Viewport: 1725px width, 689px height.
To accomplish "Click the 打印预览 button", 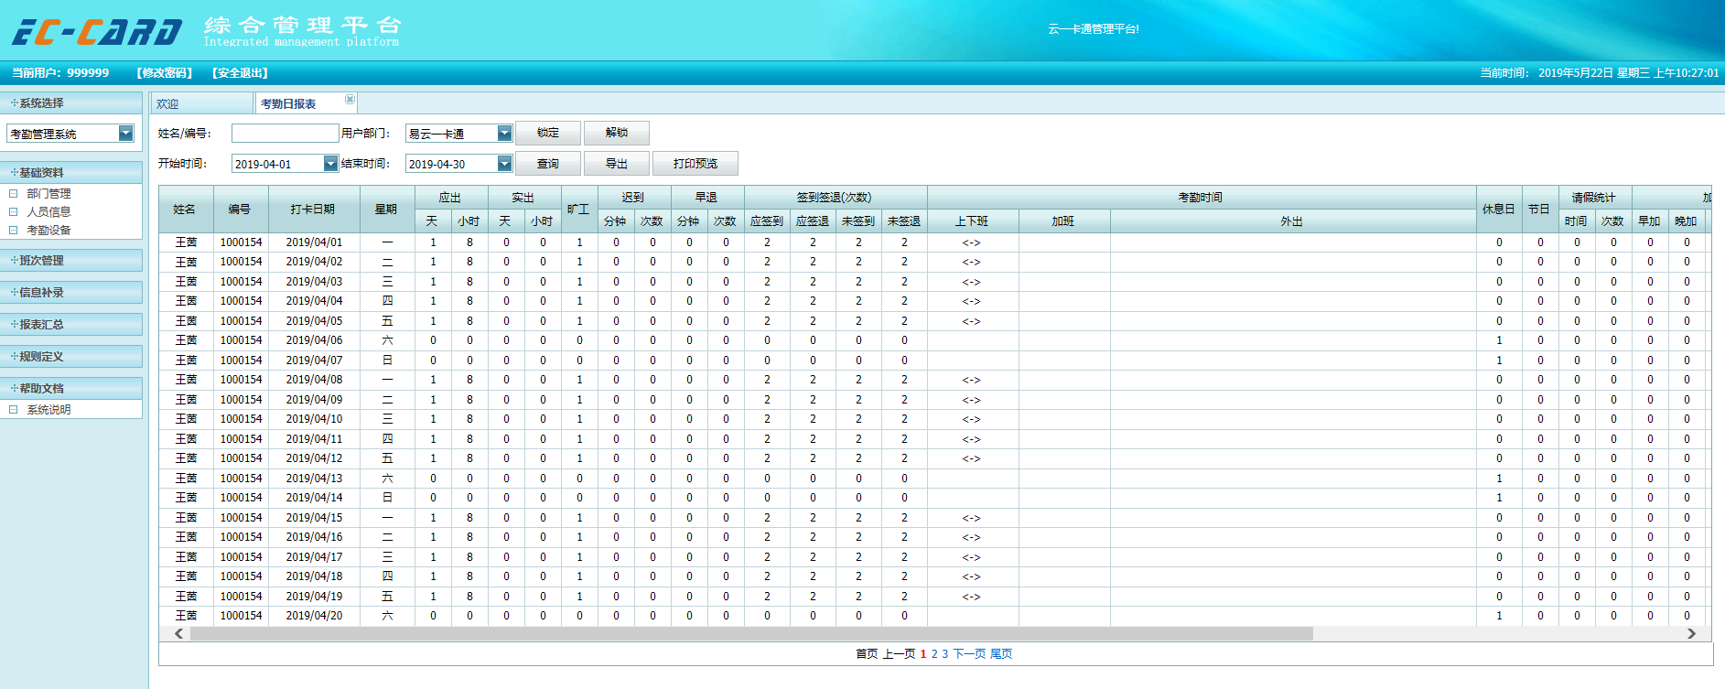I will pos(695,164).
